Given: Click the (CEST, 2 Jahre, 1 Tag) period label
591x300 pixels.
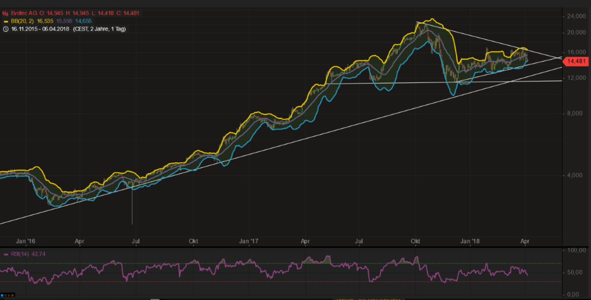Looking at the screenshot, I should (x=100, y=29).
